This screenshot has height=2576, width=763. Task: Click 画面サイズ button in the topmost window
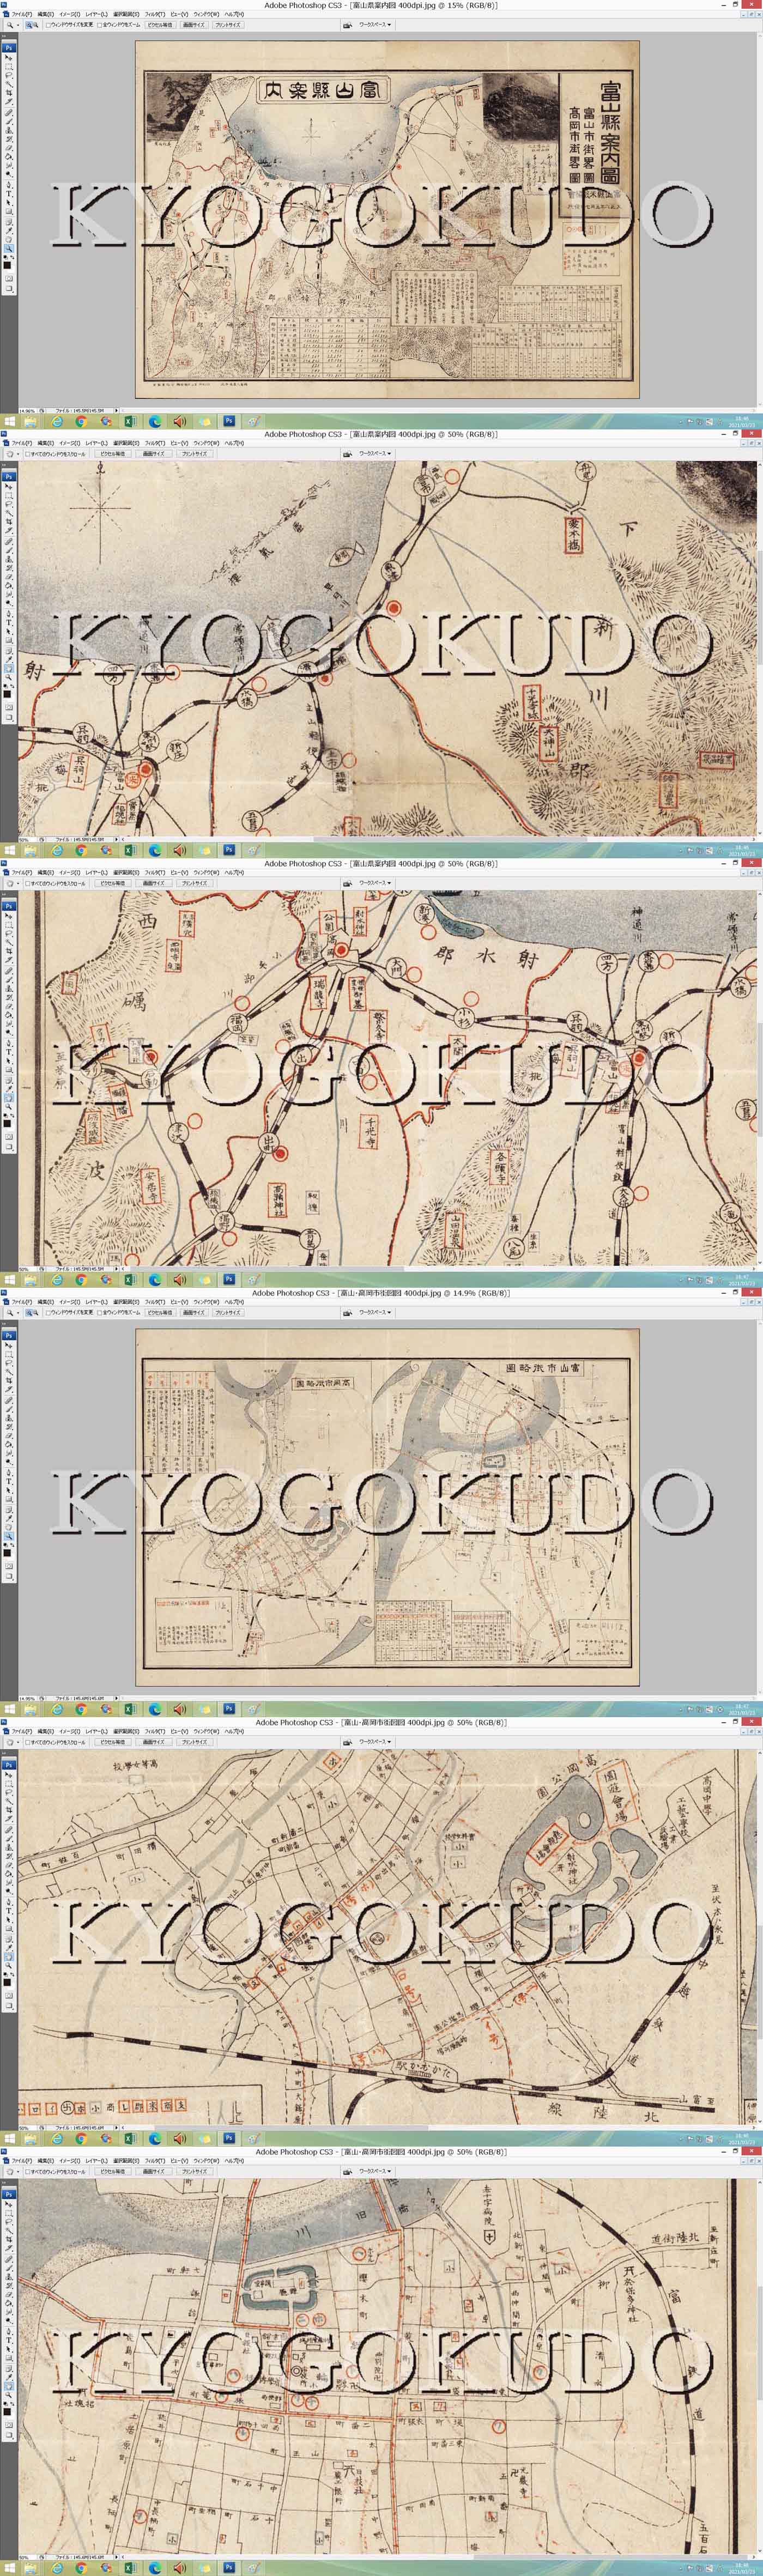pyautogui.click(x=194, y=24)
